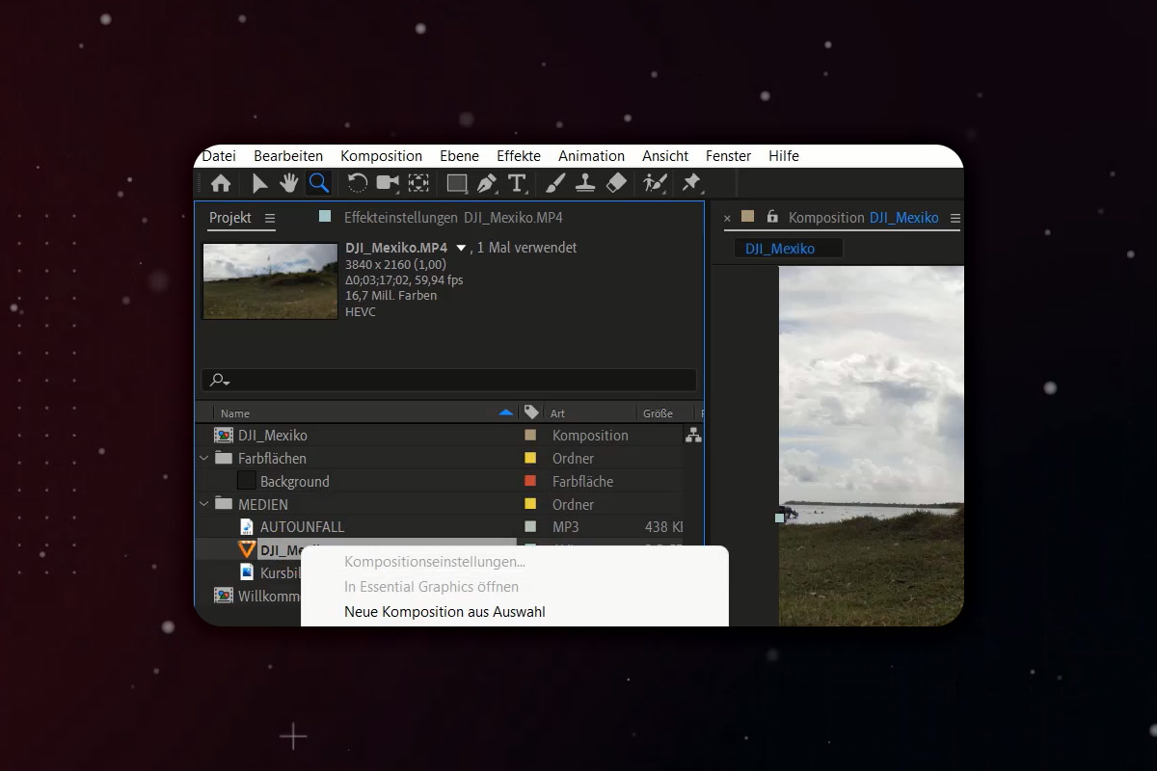Open the Komposition panel menu

tap(955, 218)
